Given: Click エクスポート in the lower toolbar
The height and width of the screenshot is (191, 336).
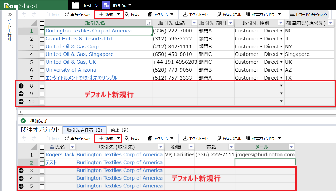Looking at the screenshot, I should 195,138.
